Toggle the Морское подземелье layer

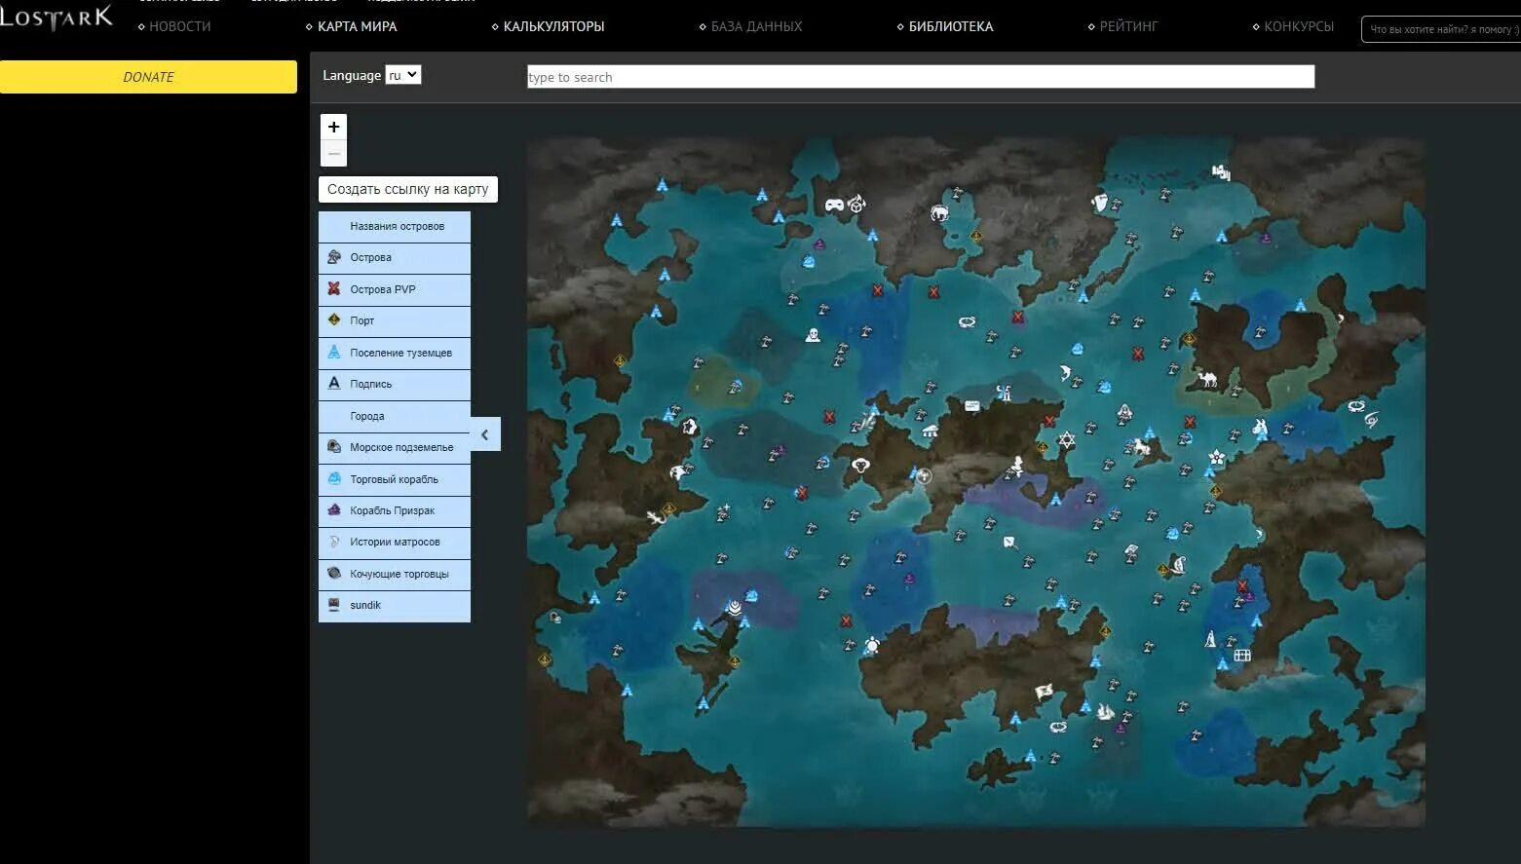395,447
